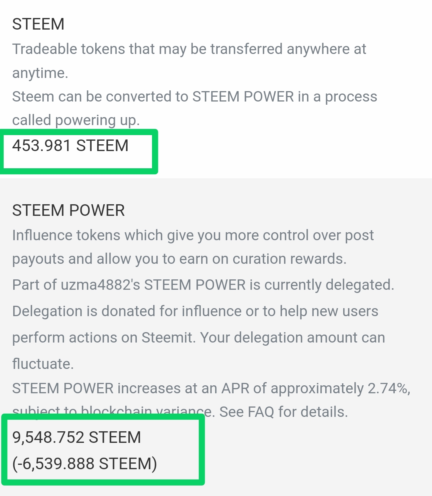
Task: Click the 'Influence tokens which give you' line
Action: pyautogui.click(x=193, y=235)
